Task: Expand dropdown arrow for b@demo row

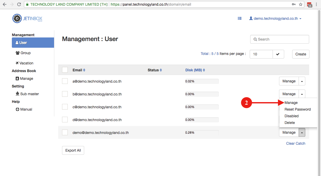Action: pos(302,94)
